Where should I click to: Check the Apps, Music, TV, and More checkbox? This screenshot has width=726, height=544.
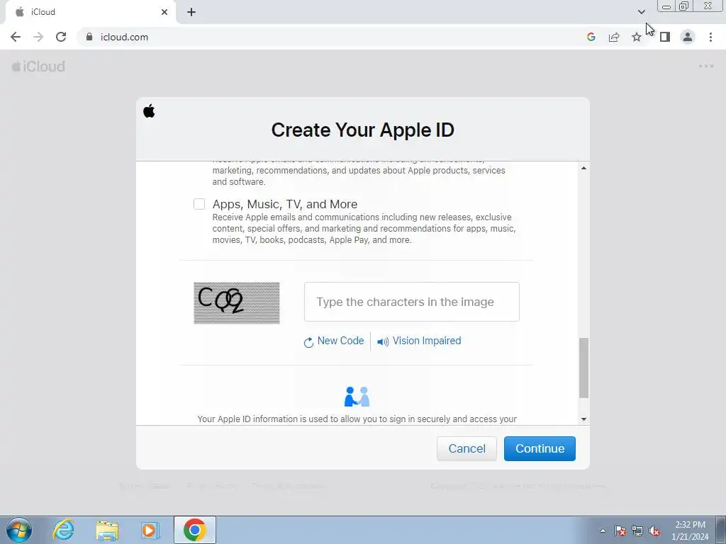pos(199,204)
